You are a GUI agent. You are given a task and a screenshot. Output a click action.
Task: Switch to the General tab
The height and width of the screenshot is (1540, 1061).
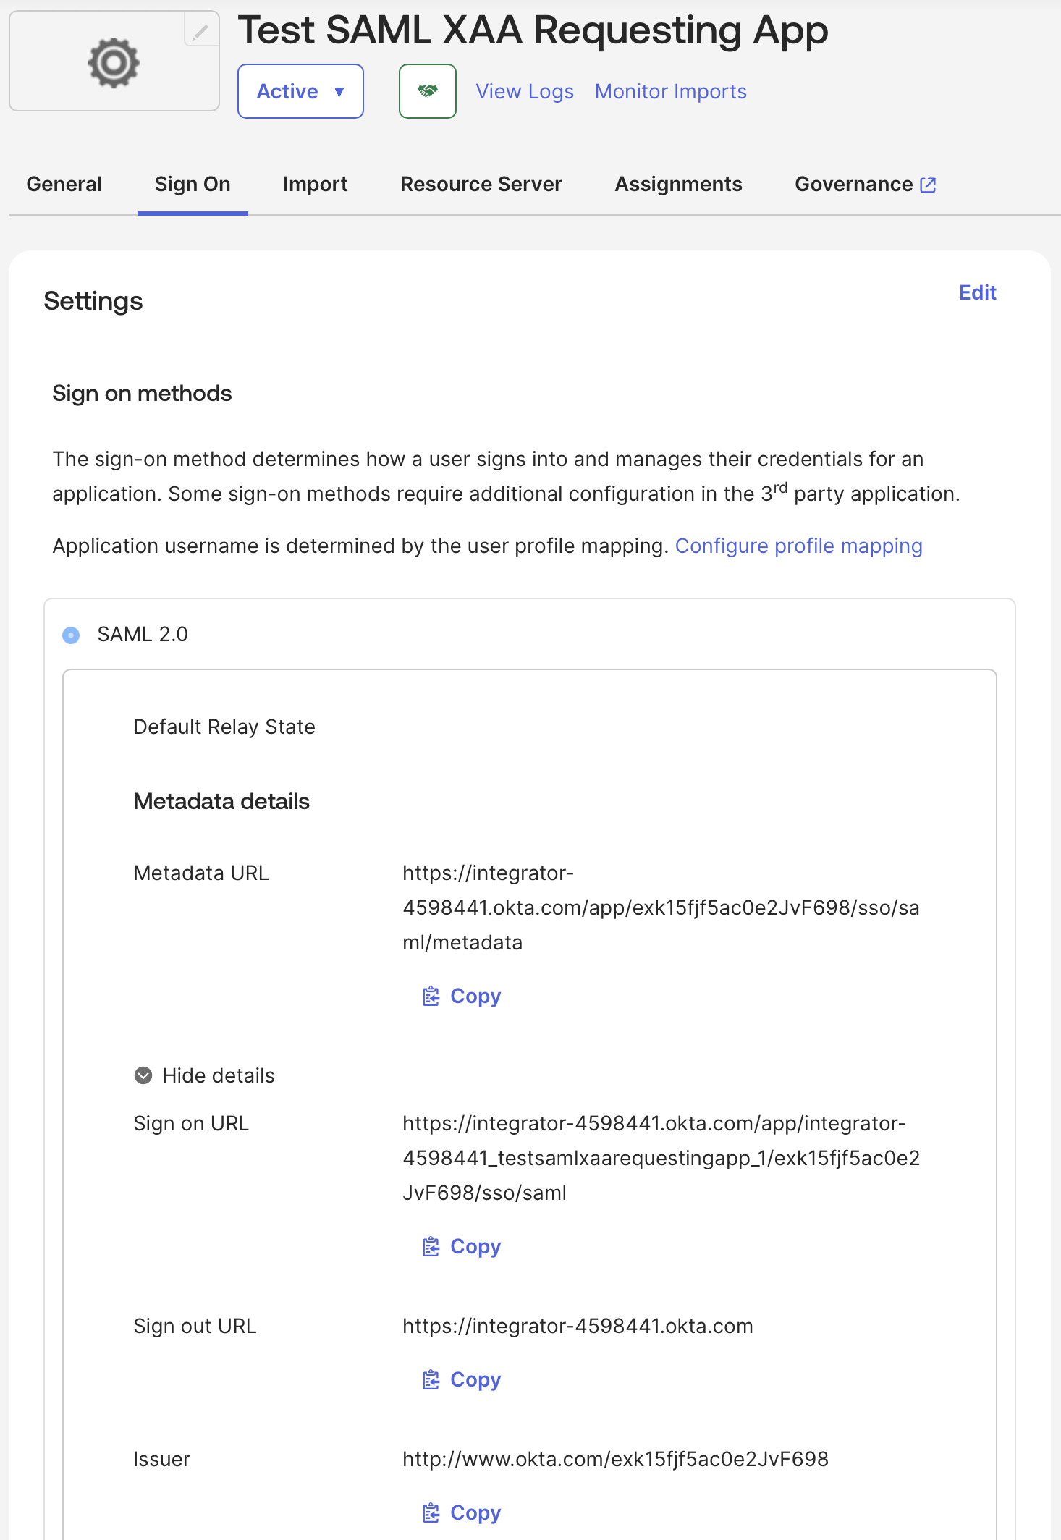[64, 185]
